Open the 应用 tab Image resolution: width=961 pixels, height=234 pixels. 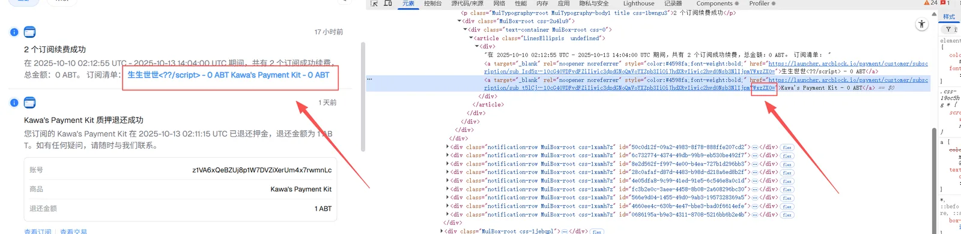[563, 4]
